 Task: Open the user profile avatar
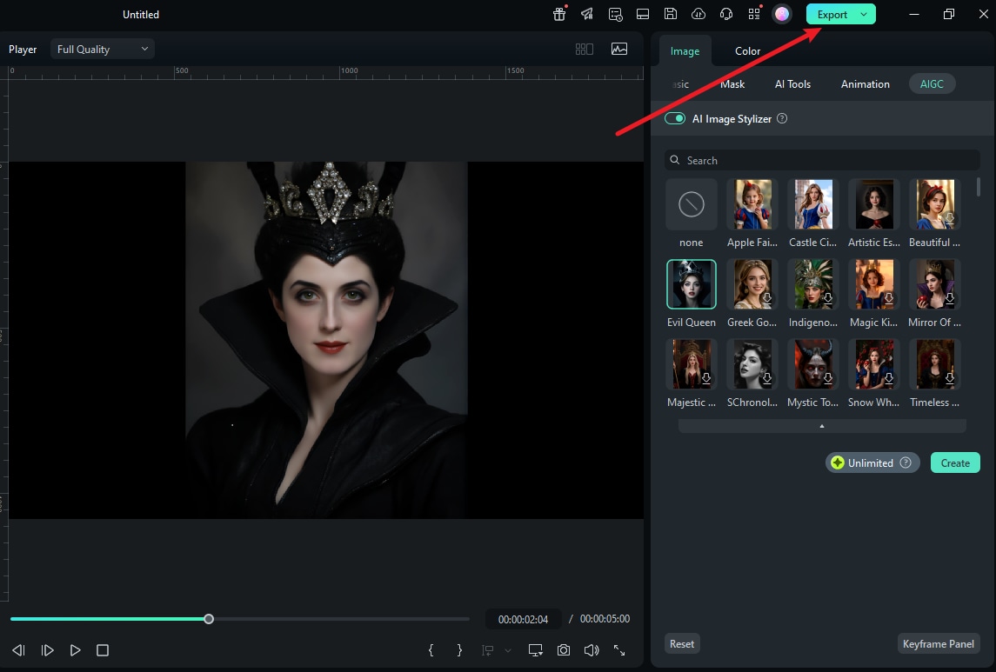(x=782, y=14)
